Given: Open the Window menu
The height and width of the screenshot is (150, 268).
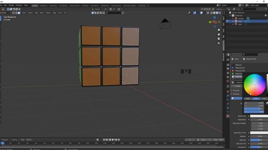Looking at the screenshot, I should point(19,5).
